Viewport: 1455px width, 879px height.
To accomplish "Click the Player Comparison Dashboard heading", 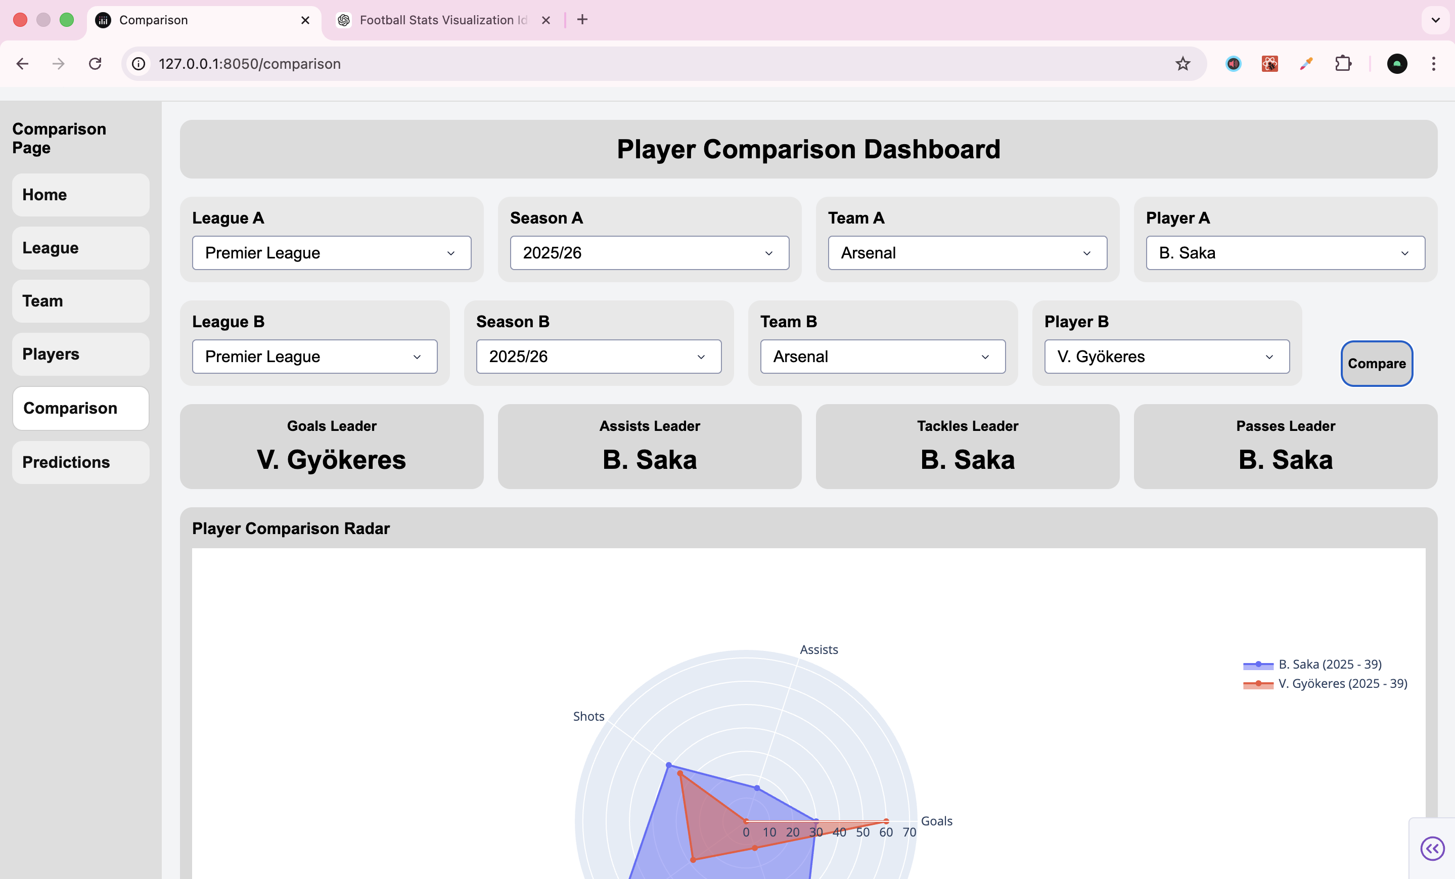I will coord(808,149).
